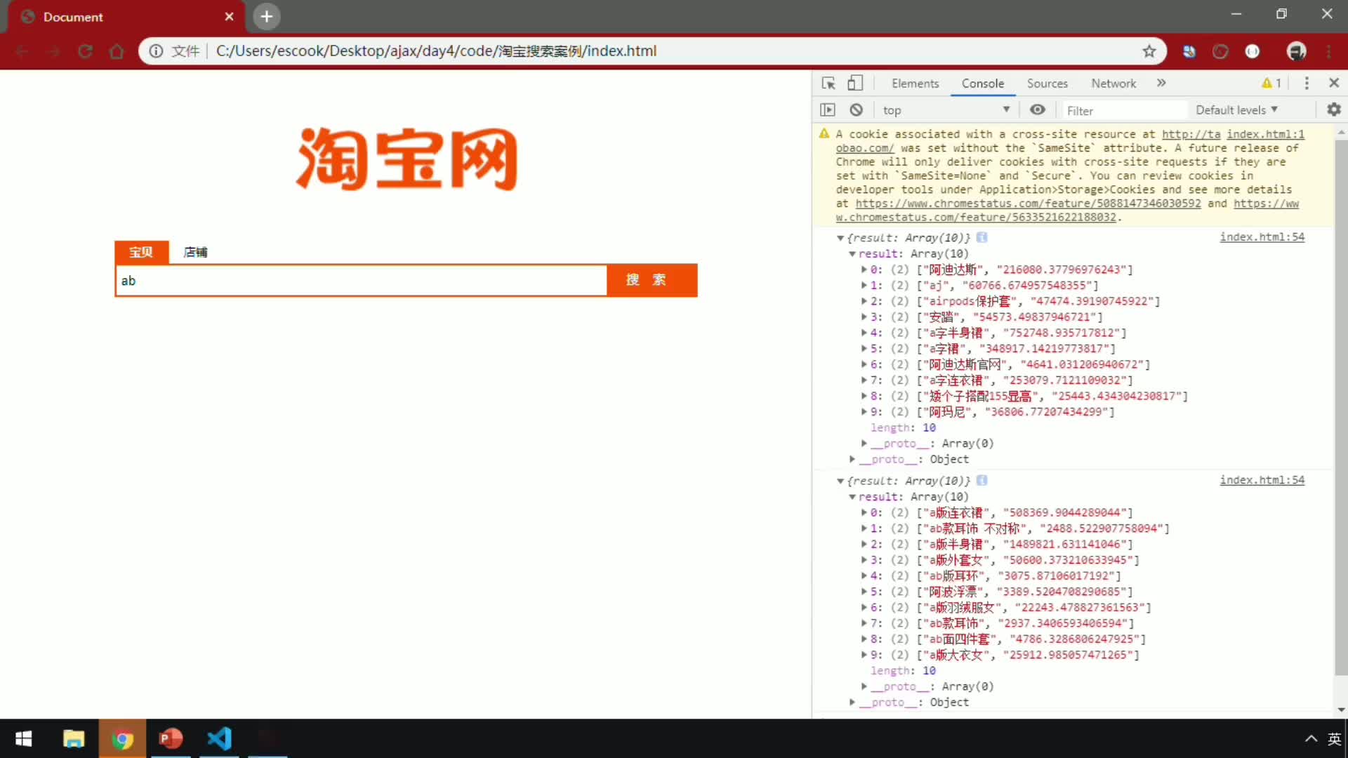
Task: Clear the console output
Action: coord(856,110)
